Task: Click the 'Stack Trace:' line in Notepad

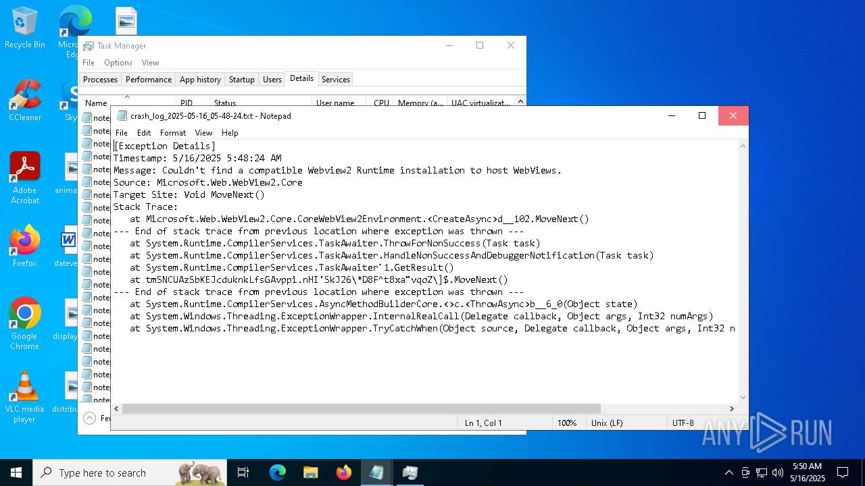Action: (x=146, y=207)
